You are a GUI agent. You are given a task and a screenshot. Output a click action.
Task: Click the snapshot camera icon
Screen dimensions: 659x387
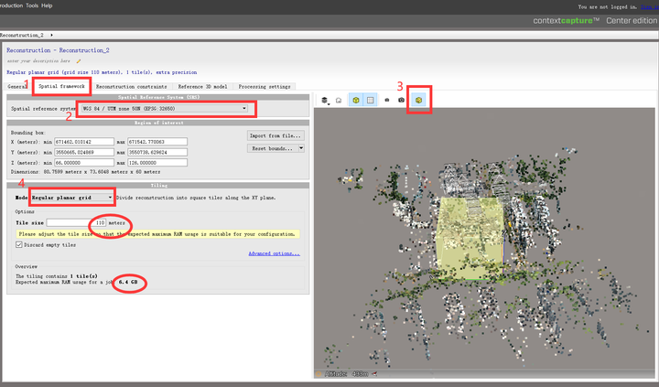(x=401, y=100)
